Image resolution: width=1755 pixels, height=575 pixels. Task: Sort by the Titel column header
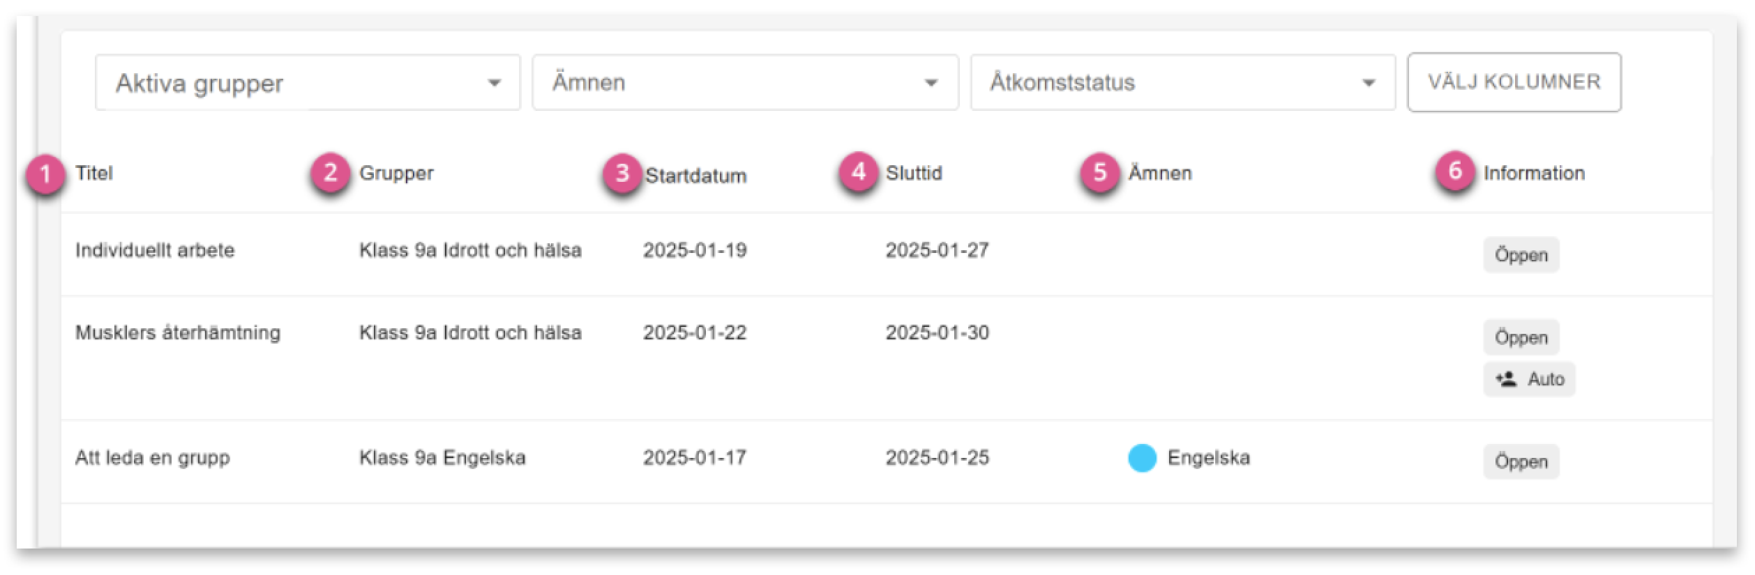[94, 173]
